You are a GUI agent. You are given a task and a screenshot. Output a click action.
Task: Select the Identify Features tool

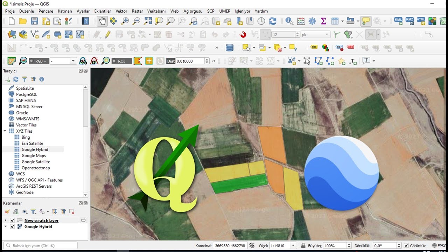point(289,21)
